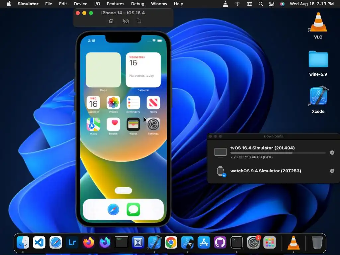Click the date and time in menu bar
The width and height of the screenshot is (340, 255).
[x=311, y=4]
